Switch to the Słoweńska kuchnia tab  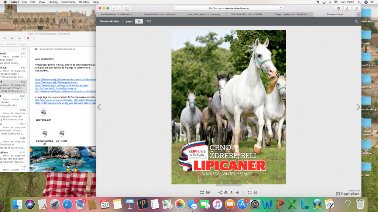(161, 14)
